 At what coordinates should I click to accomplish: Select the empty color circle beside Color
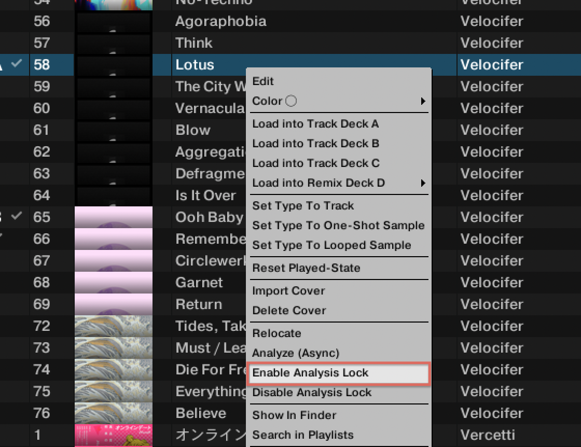(x=291, y=101)
